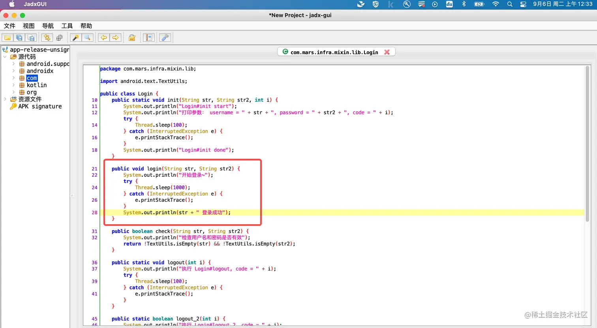Click the code editor vertical scrollbar
The image size is (597, 328).
tap(587, 144)
